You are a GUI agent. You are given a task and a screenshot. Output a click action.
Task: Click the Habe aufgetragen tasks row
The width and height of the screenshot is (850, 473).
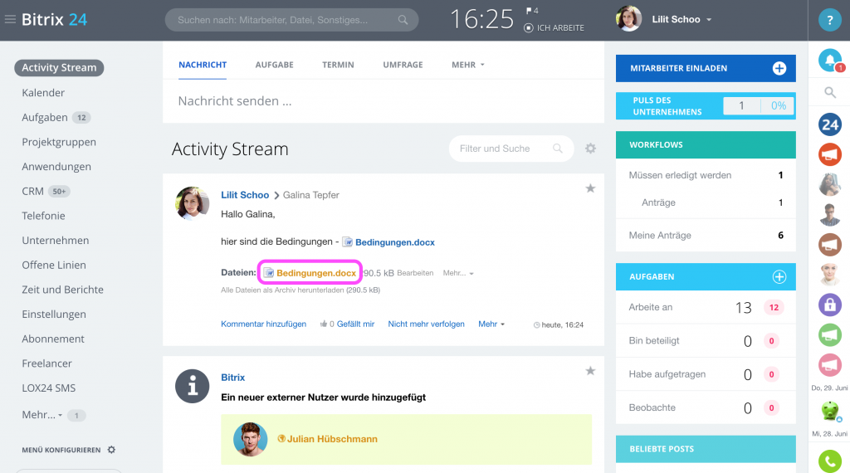pos(706,374)
